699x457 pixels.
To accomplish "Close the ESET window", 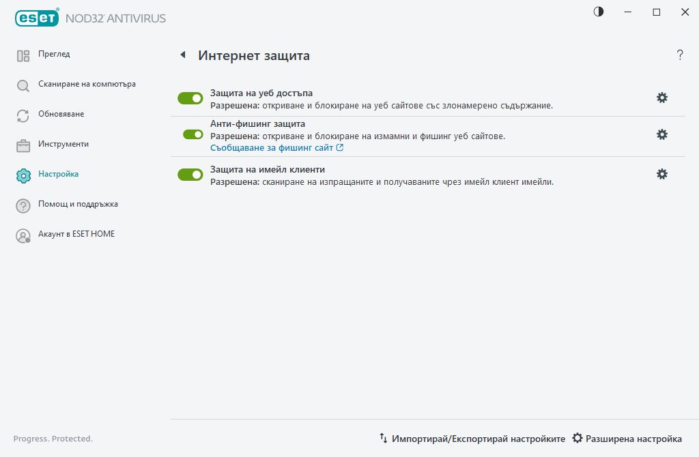I will (685, 12).
